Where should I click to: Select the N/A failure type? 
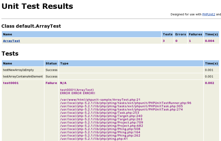[x=63, y=83]
